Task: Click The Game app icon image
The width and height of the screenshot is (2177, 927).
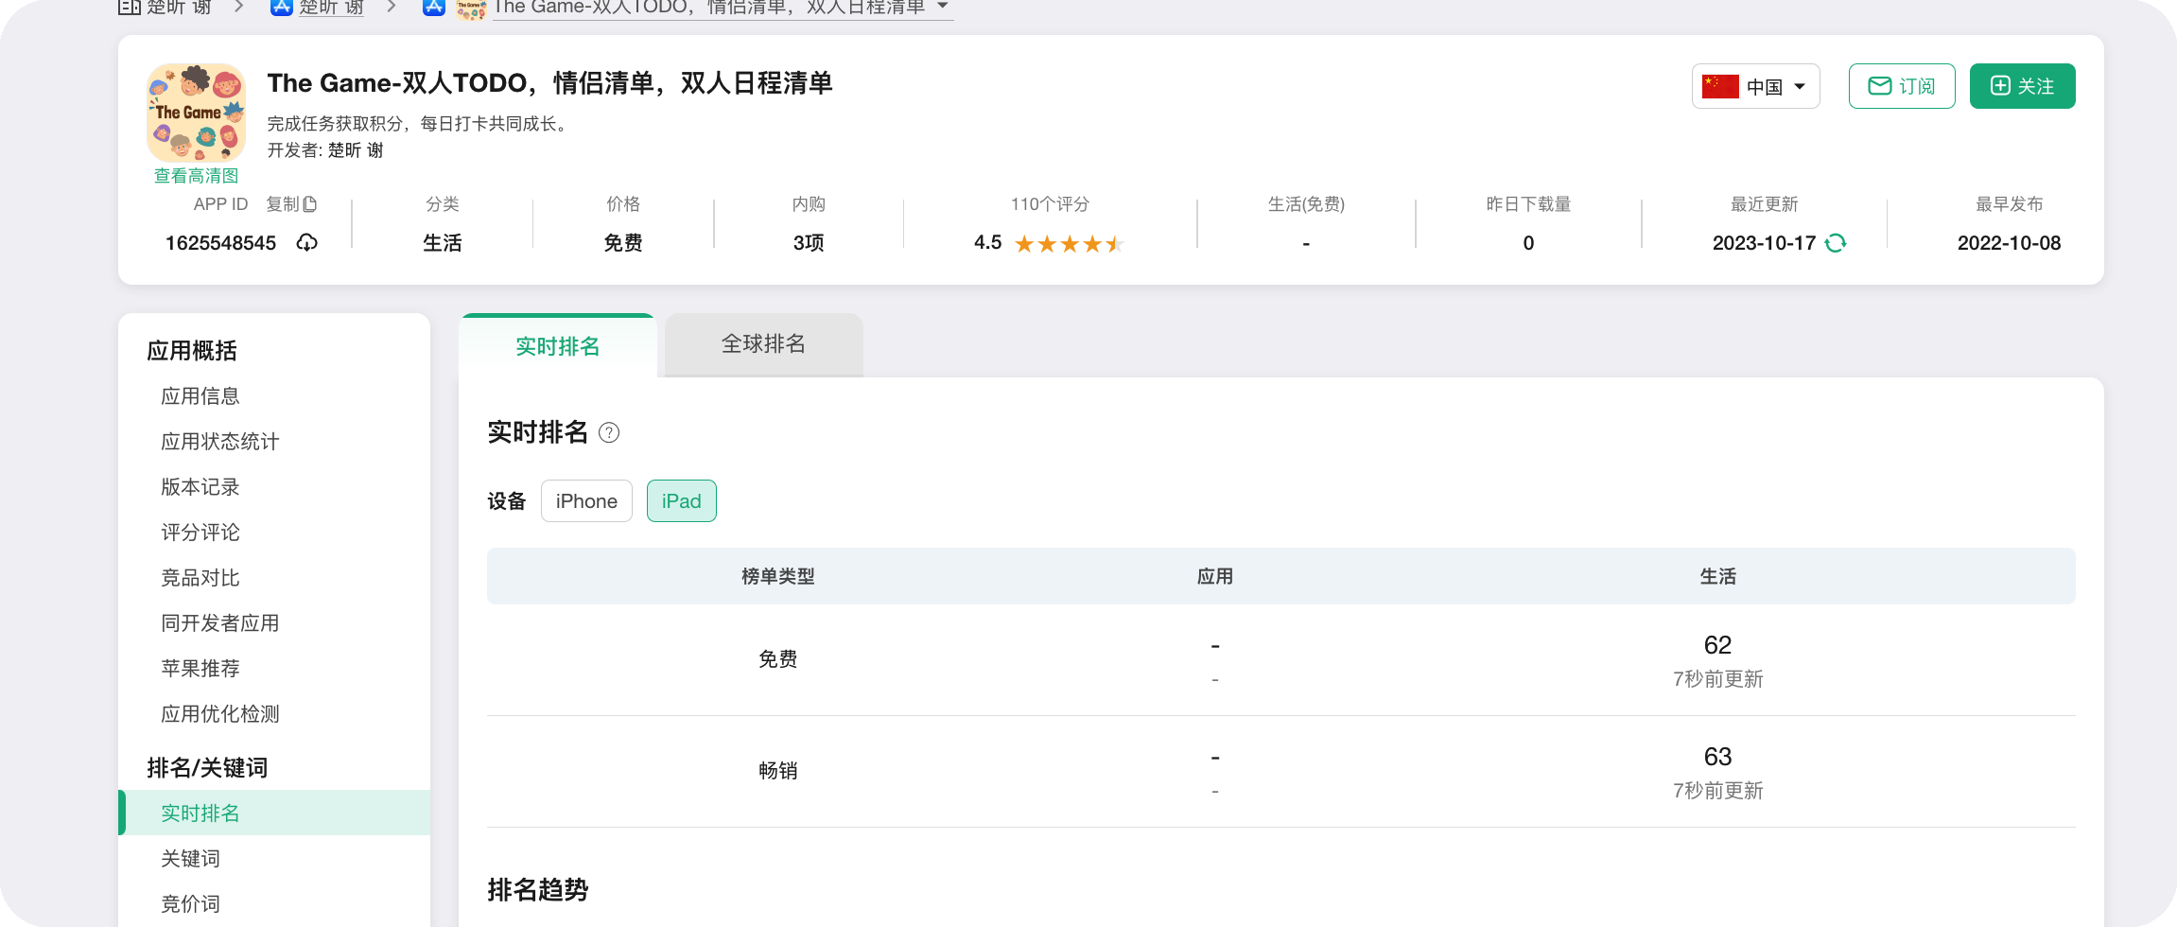Action: pos(197,113)
